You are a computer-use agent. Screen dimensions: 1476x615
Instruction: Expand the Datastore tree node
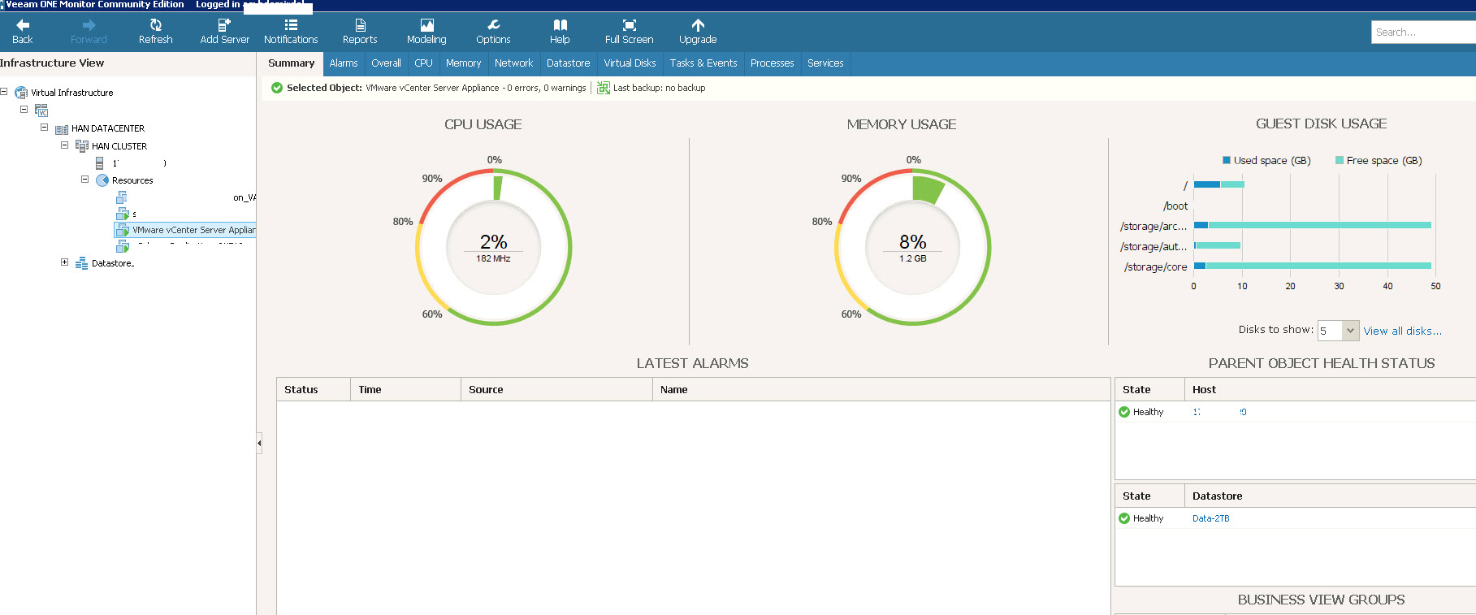[65, 262]
